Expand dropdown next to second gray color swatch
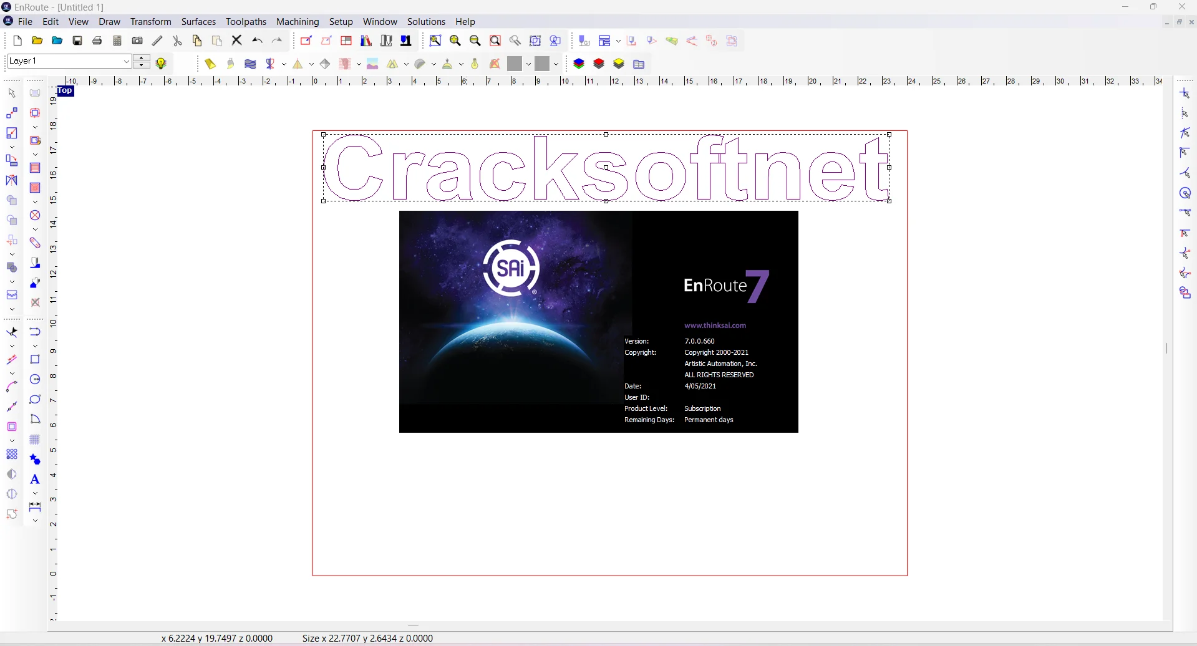Image resolution: width=1197 pixels, height=646 pixels. (556, 64)
